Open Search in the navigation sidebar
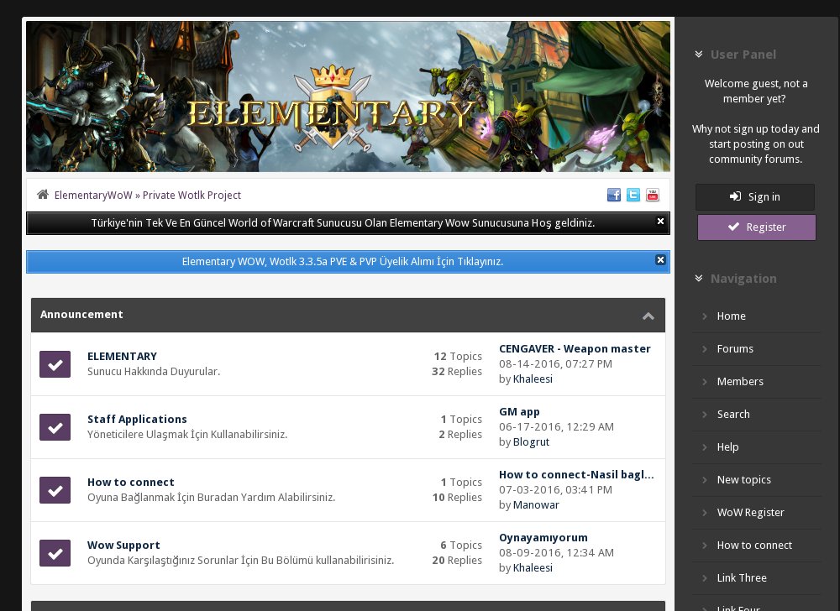Screen dimensions: 840x611 click(732, 414)
